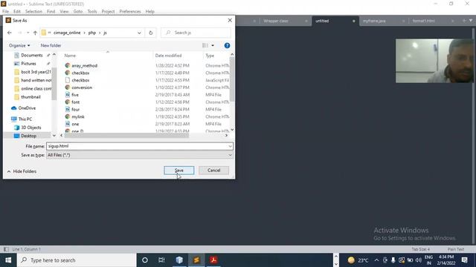This screenshot has width=476, height=267.
Task: Refresh the js folder listing
Action: 150,33
